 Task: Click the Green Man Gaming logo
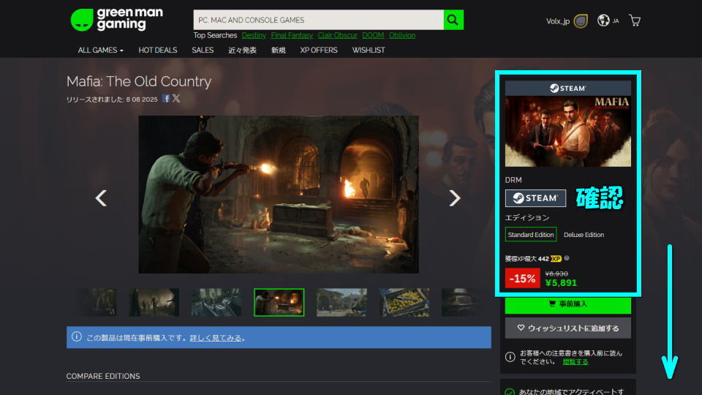117,19
